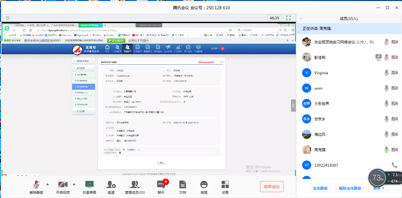Turn on camera with 开启视频
The height and width of the screenshot is (198, 402).
pos(63,187)
